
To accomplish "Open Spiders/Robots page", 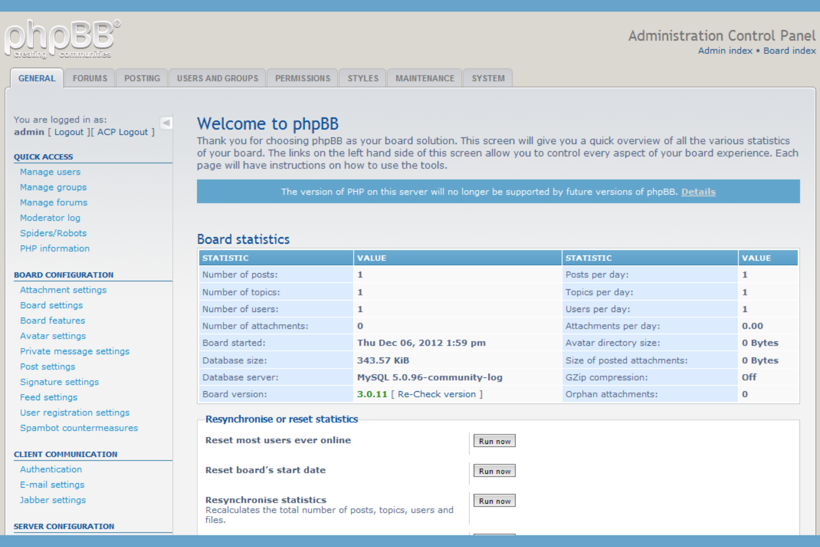I will coord(53,233).
